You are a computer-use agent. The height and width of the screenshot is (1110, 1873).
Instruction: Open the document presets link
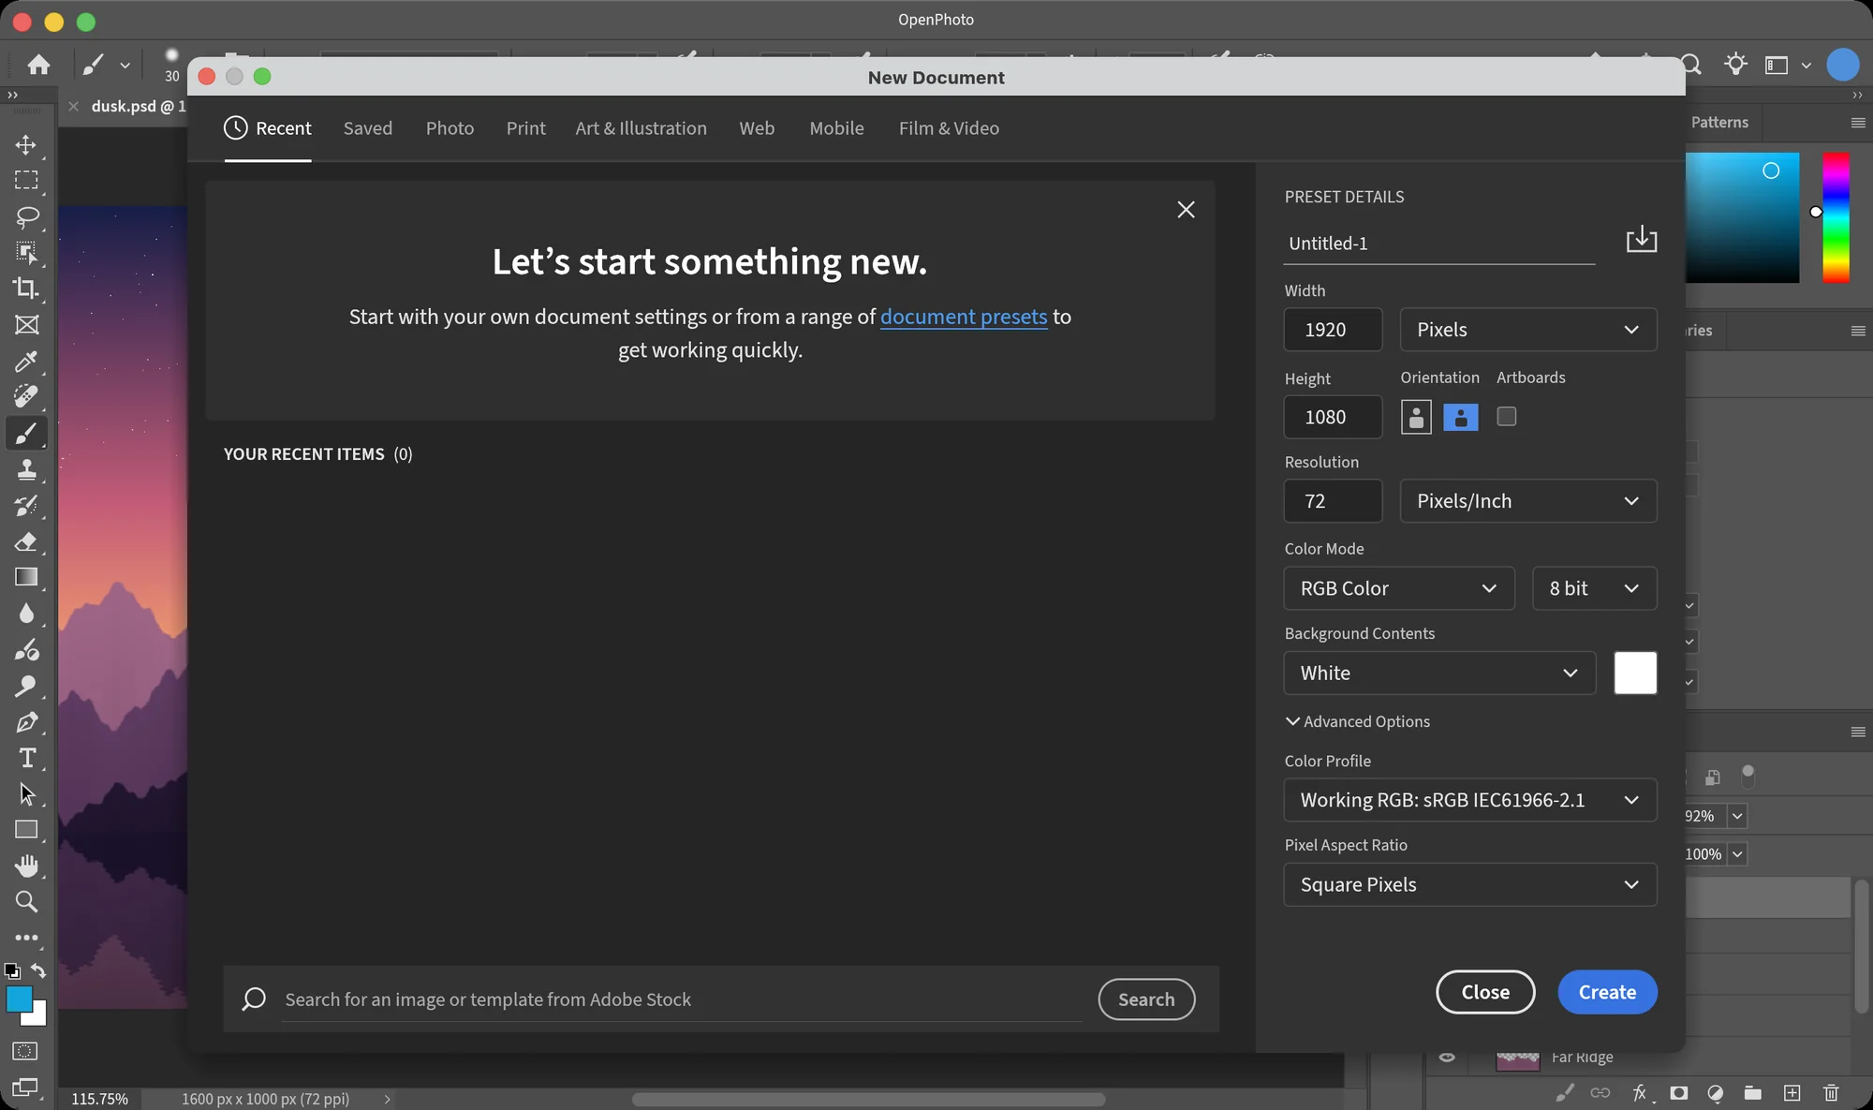click(x=964, y=317)
